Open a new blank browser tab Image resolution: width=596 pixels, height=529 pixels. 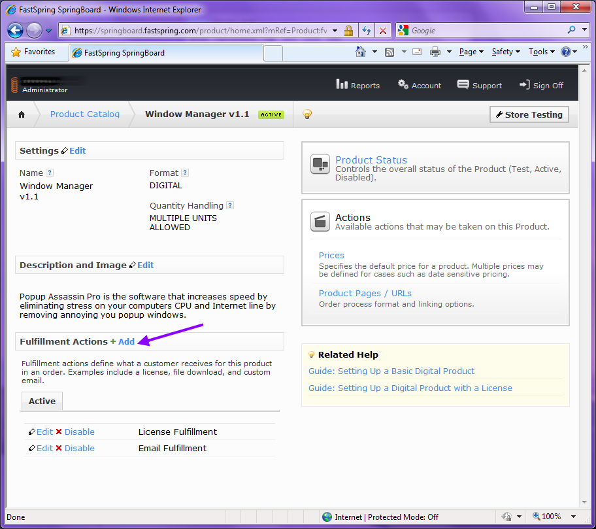click(273, 53)
